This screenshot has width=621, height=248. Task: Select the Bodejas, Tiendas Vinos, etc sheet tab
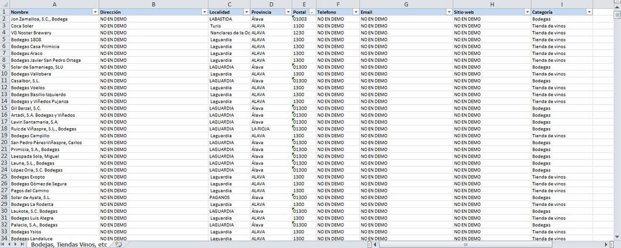69,244
